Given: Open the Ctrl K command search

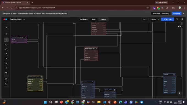Looking at the screenshot, I should (145, 19).
